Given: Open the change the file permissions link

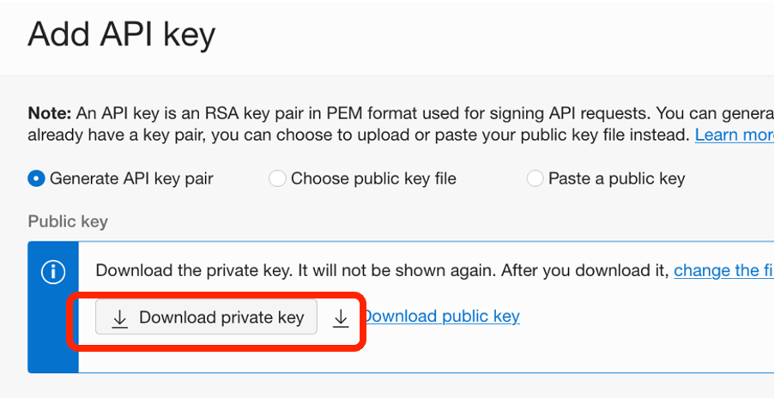Looking at the screenshot, I should 723,270.
